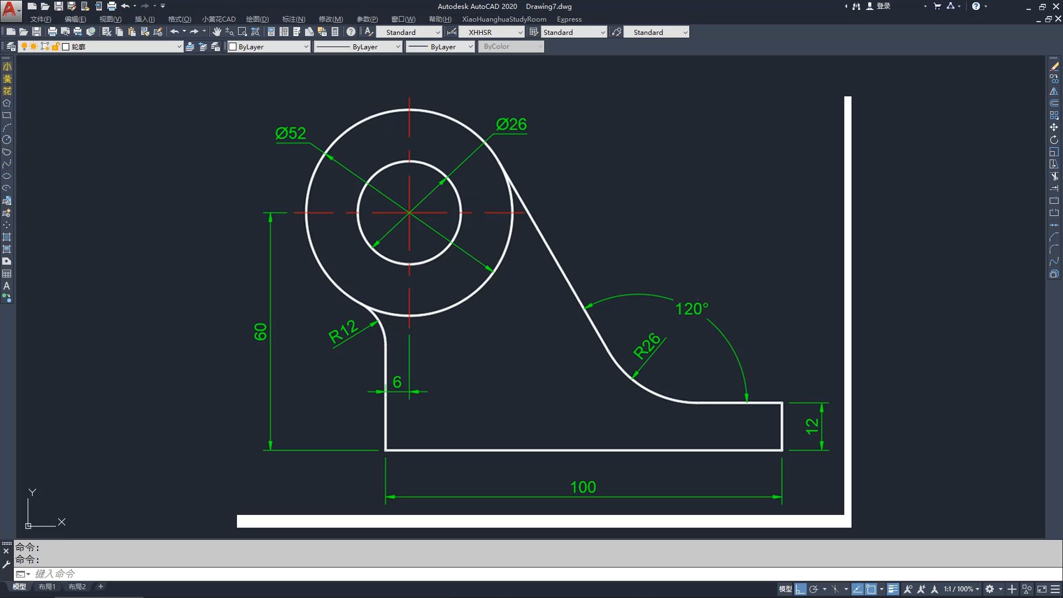Viewport: 1063px width, 598px height.
Task: Open the ByLayer color dropdown
Action: pyautogui.click(x=269, y=47)
